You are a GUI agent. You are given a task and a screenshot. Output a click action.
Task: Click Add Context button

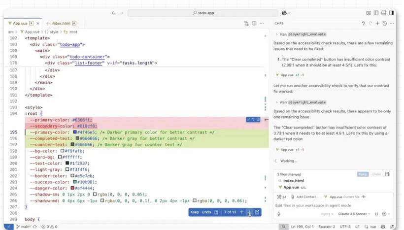(304, 197)
